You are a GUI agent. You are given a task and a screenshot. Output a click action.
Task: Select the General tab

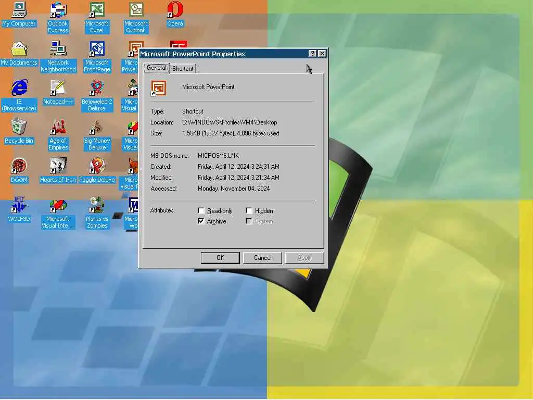pos(156,68)
